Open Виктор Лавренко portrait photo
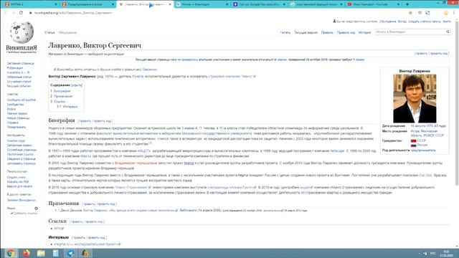 [x=415, y=98]
